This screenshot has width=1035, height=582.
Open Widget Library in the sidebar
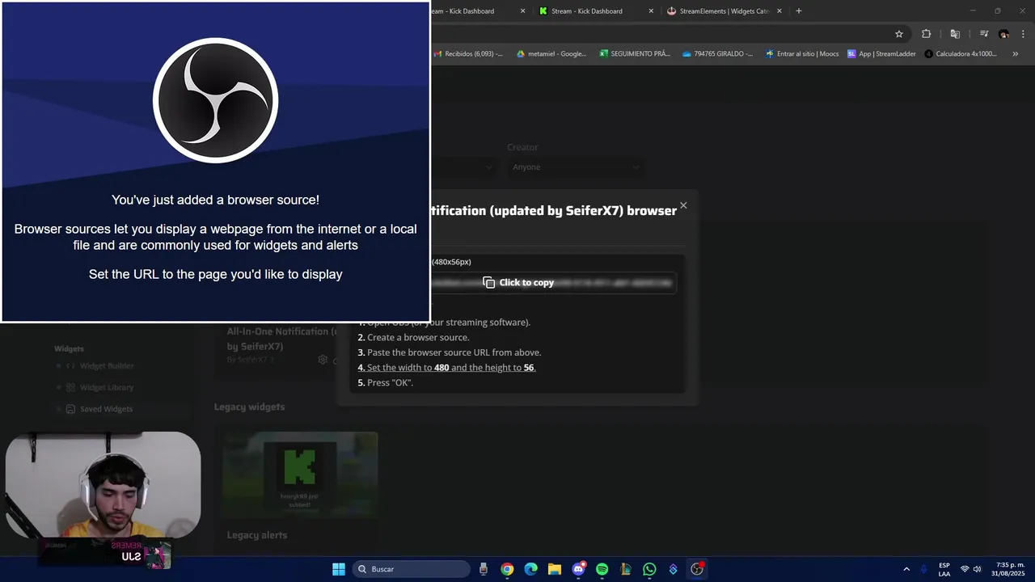tap(107, 387)
